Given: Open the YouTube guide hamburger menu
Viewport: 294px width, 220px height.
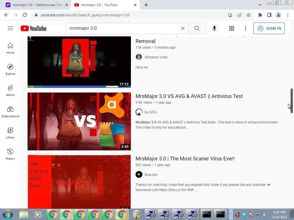Looking at the screenshot, I should [x=10, y=28].
